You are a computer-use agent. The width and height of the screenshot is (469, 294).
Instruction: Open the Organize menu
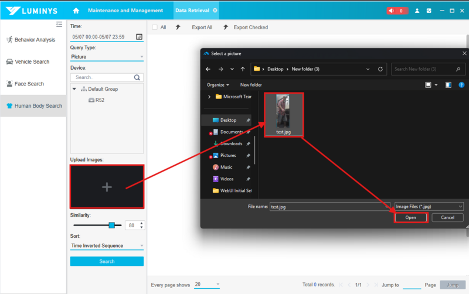pyautogui.click(x=217, y=85)
